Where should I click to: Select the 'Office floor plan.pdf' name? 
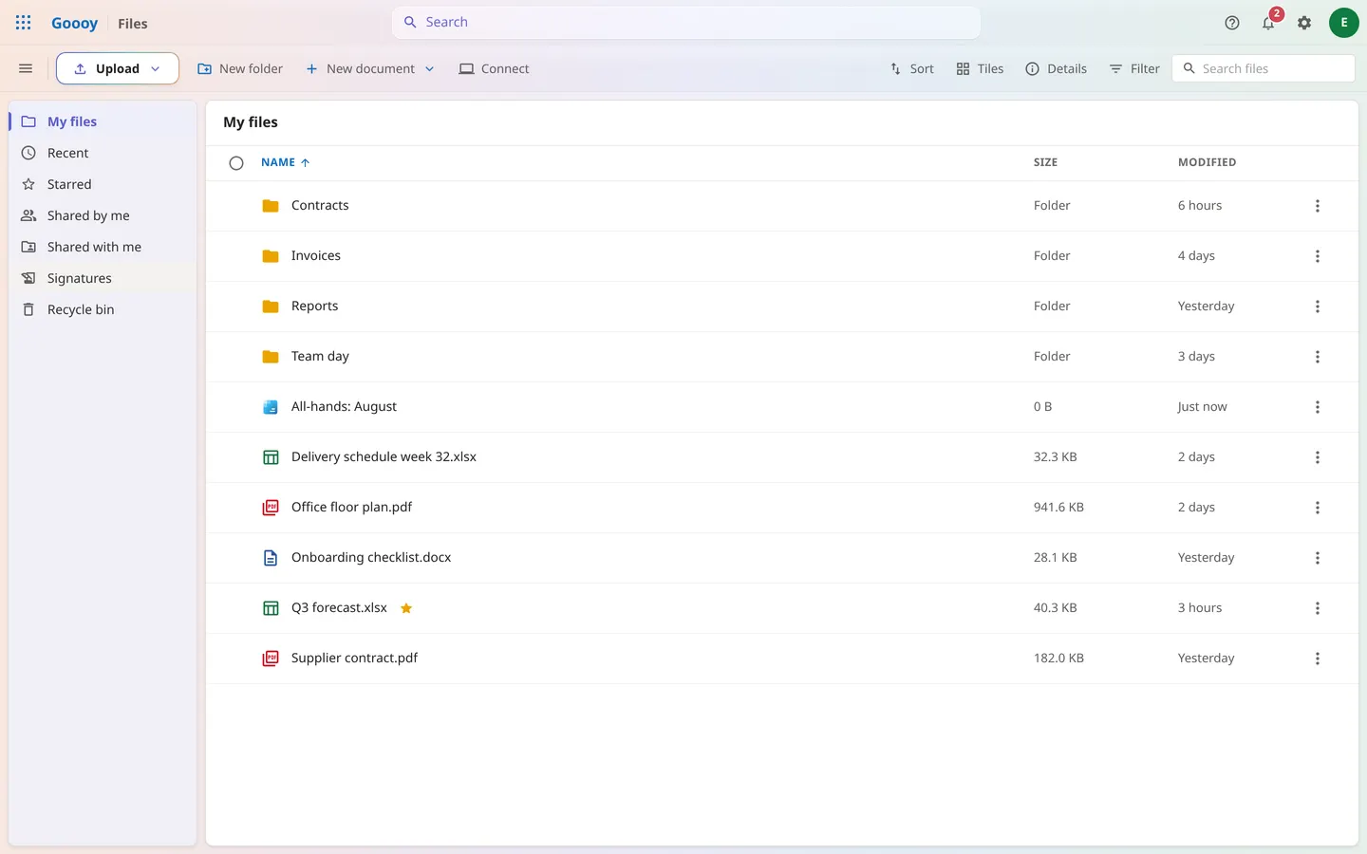point(351,508)
